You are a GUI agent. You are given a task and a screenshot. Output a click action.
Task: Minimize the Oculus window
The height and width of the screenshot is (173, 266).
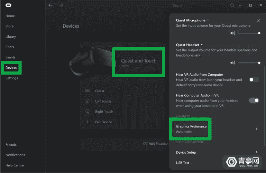pos(240,5)
